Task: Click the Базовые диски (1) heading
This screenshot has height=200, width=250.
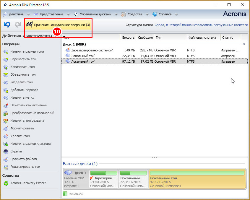Action: click(80, 164)
